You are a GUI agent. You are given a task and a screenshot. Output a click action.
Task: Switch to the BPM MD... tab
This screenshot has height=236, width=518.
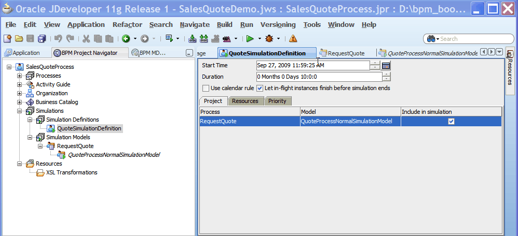pyautogui.click(x=148, y=53)
